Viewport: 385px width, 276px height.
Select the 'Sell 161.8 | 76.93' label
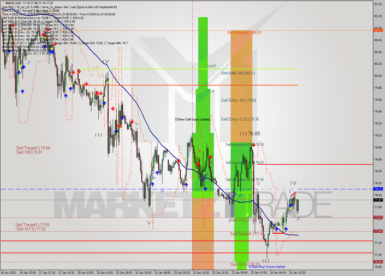(245, 264)
